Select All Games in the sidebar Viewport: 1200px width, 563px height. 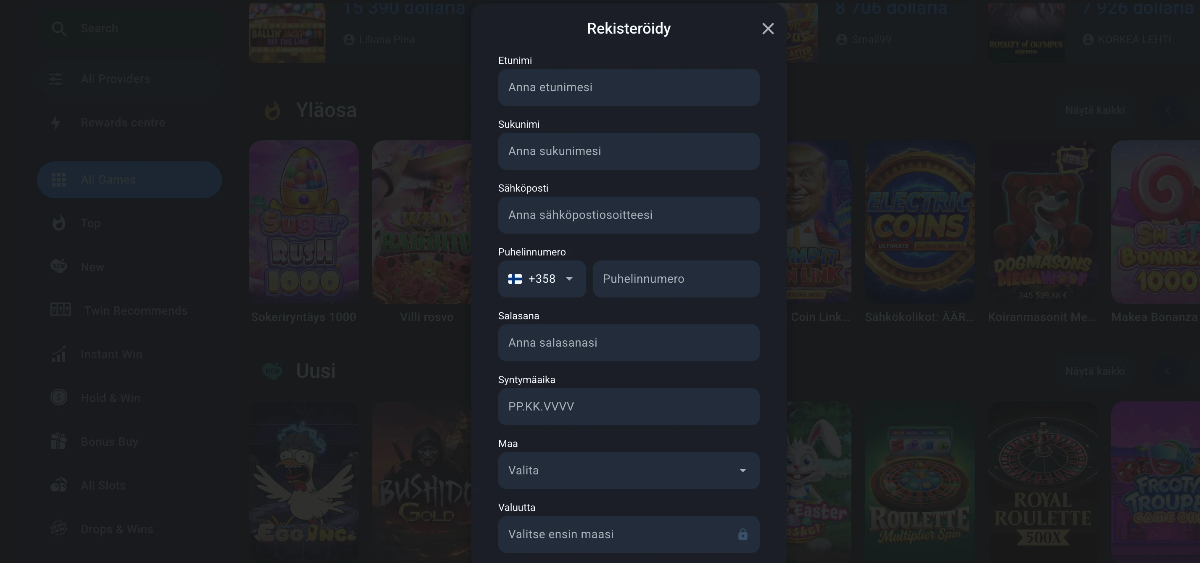click(x=130, y=180)
